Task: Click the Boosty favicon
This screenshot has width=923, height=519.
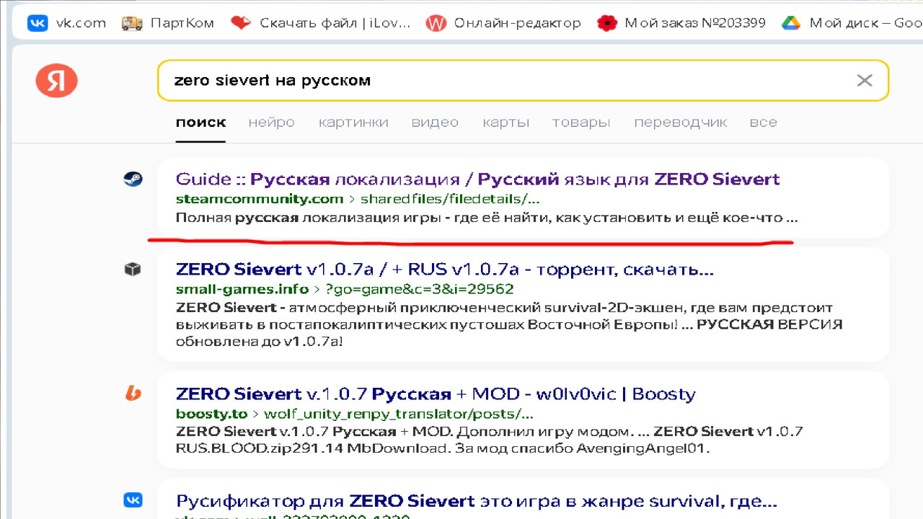Action: tap(133, 394)
